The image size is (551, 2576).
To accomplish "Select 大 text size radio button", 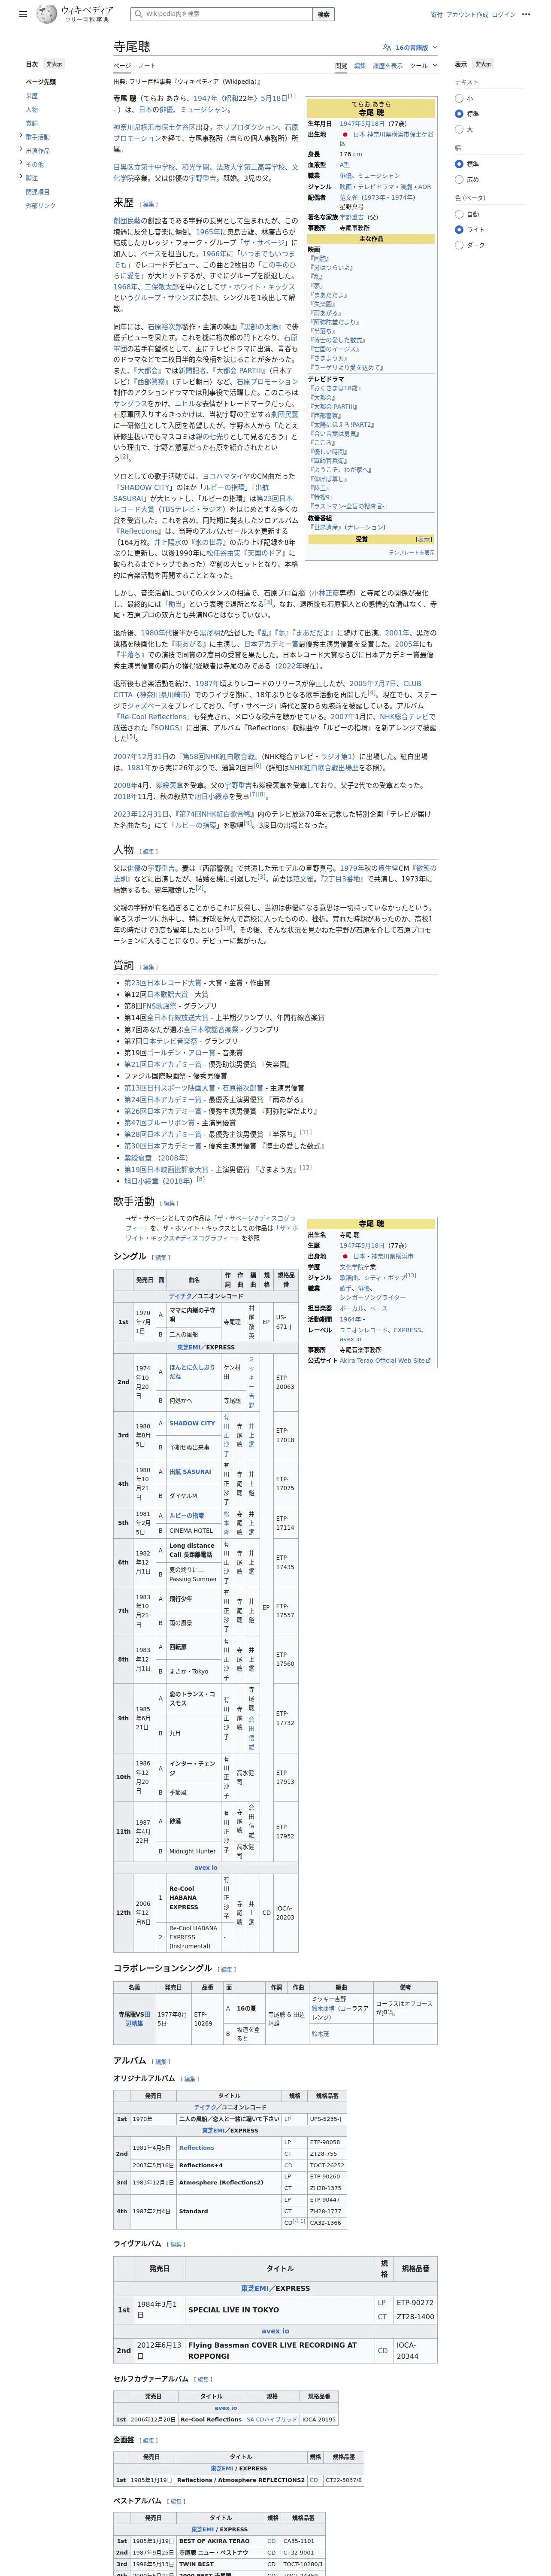I will coord(459,129).
